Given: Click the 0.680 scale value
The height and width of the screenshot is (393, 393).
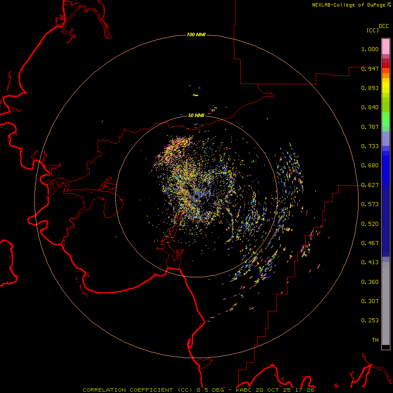Looking at the screenshot, I should coord(370,165).
